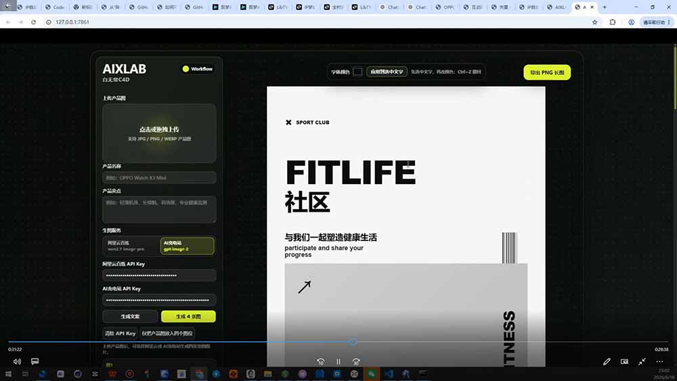Click the SPORT CLUB text in the preview
677x381 pixels.
(x=313, y=122)
